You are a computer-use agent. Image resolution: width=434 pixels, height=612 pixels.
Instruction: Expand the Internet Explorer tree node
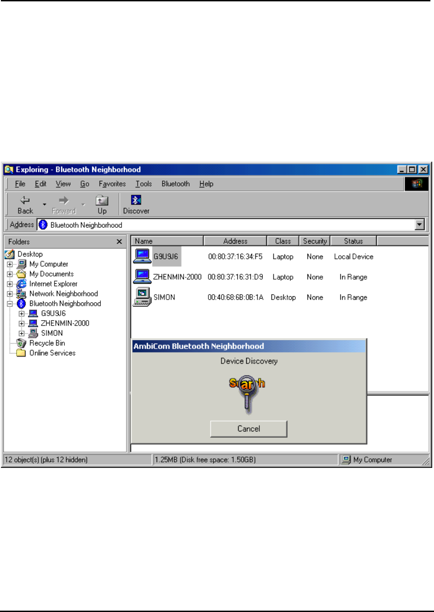point(10,284)
